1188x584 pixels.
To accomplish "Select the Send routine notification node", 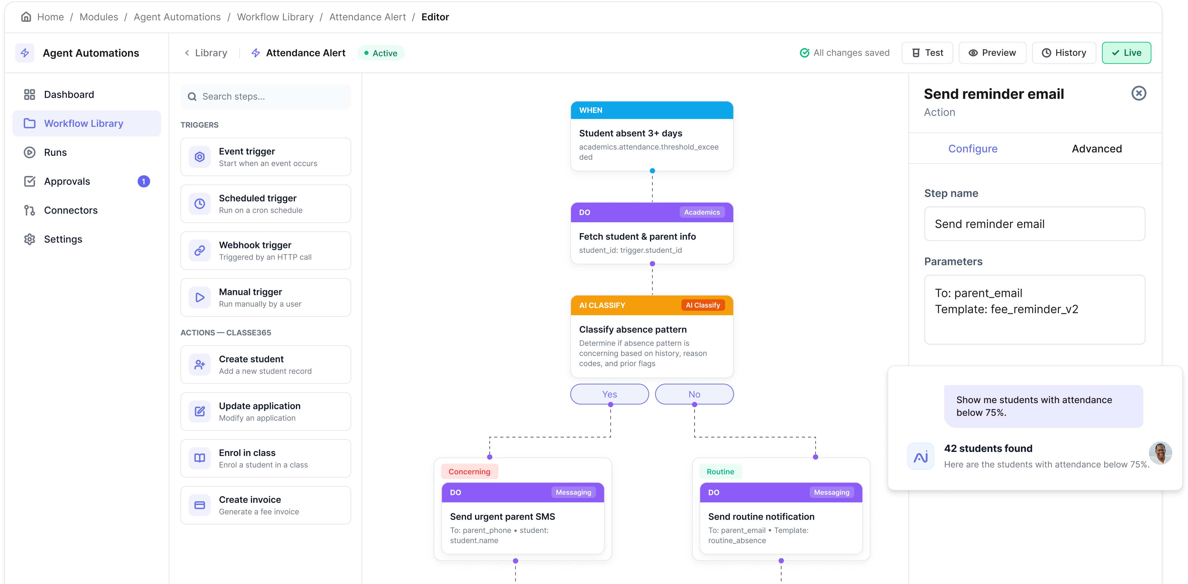I will click(781, 519).
